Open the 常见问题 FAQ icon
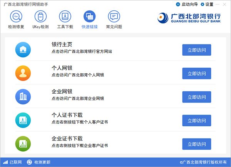 [x=114, y=16]
